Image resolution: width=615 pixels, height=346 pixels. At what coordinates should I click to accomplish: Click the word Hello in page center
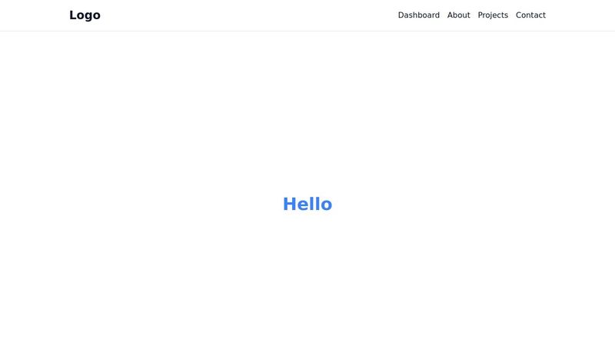(x=307, y=205)
